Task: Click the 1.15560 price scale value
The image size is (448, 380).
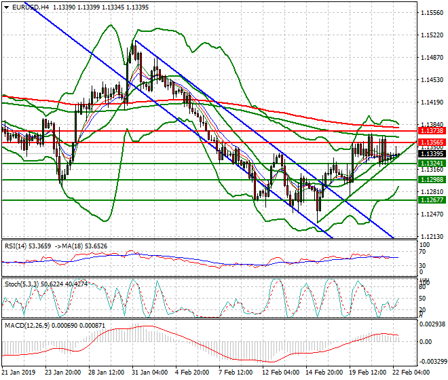Action: click(432, 13)
